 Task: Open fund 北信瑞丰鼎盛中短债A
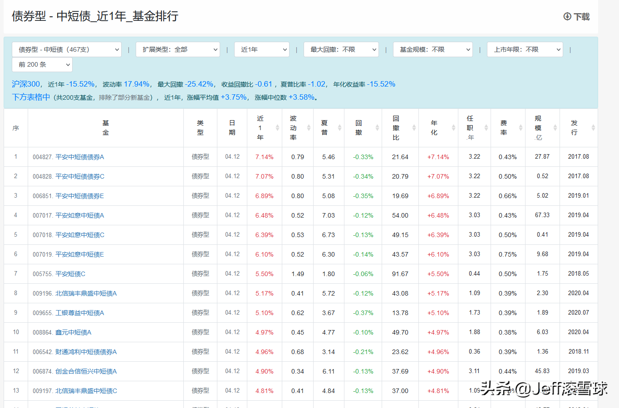[x=86, y=293]
